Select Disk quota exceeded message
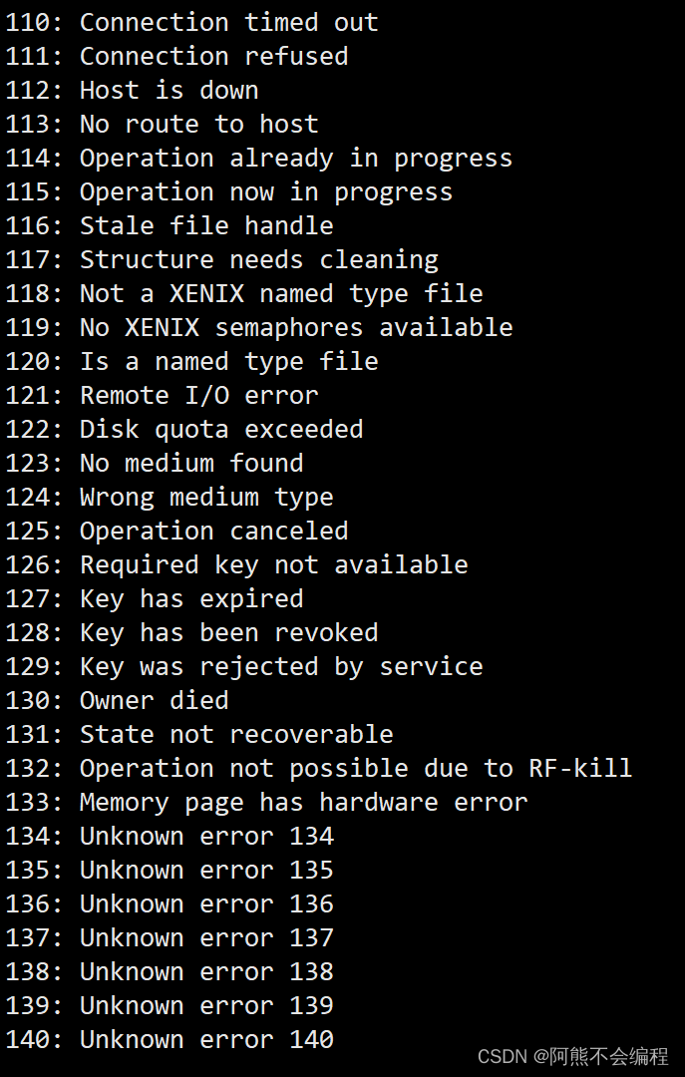The width and height of the screenshot is (685, 1077). (x=221, y=429)
